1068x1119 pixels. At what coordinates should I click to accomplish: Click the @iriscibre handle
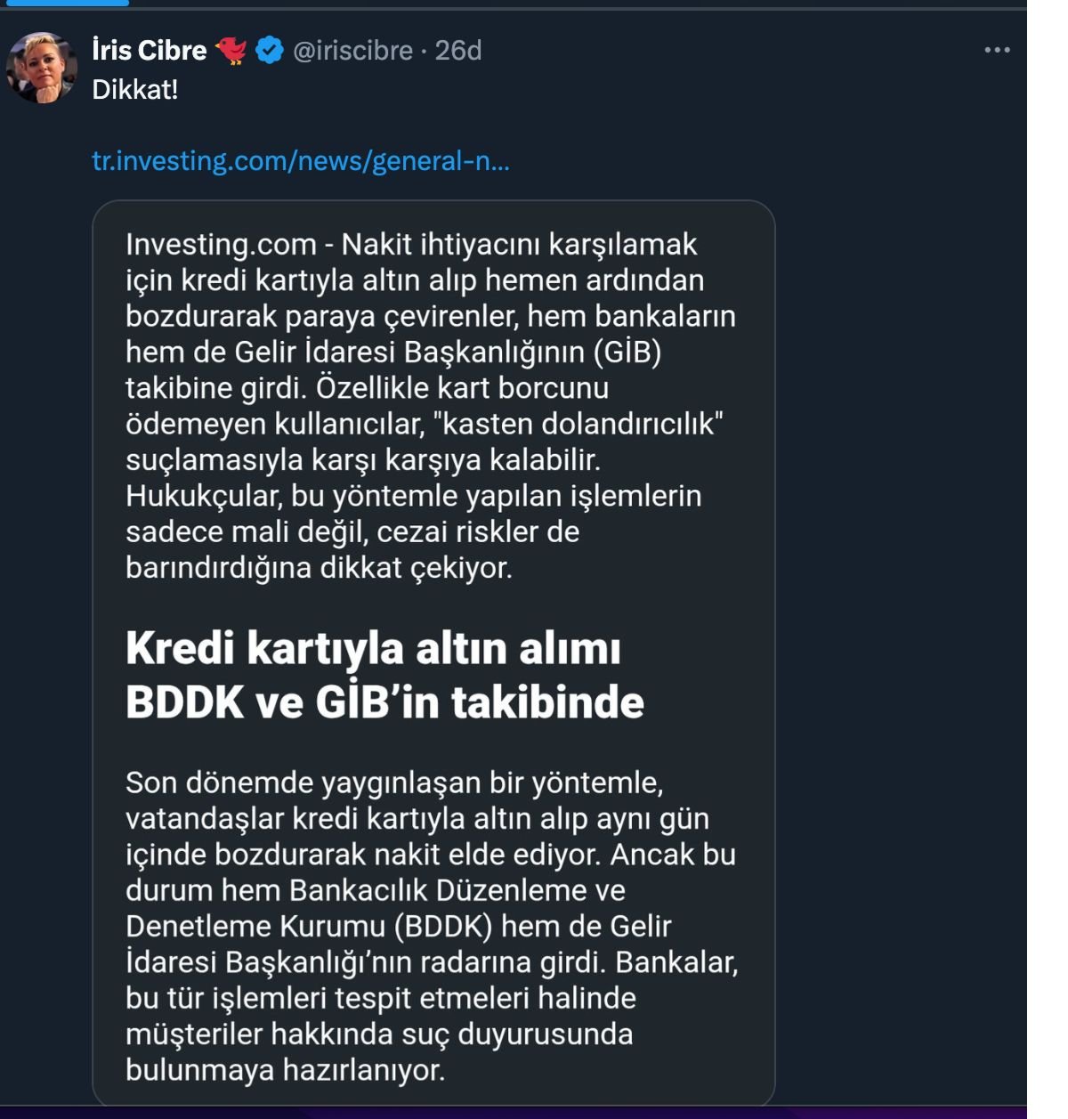tap(353, 51)
